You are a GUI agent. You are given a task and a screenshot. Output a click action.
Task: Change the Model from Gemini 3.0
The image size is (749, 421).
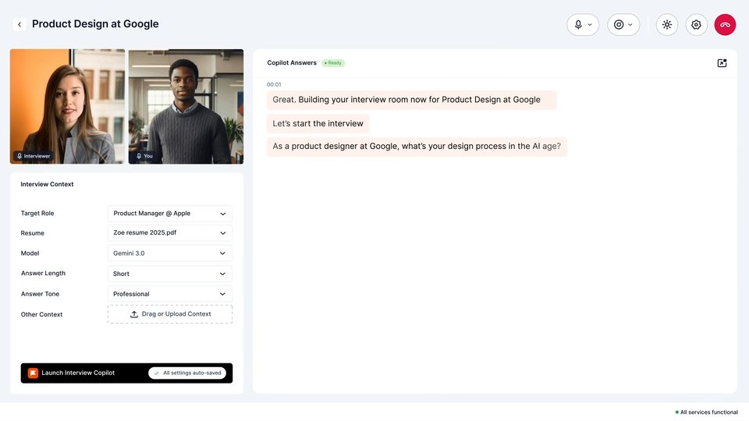(x=170, y=253)
